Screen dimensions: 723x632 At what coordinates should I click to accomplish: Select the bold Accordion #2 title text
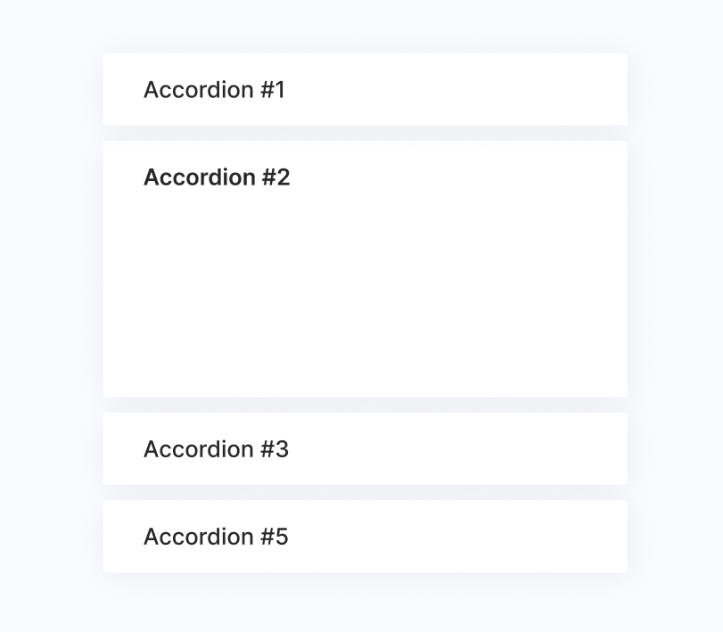217,177
